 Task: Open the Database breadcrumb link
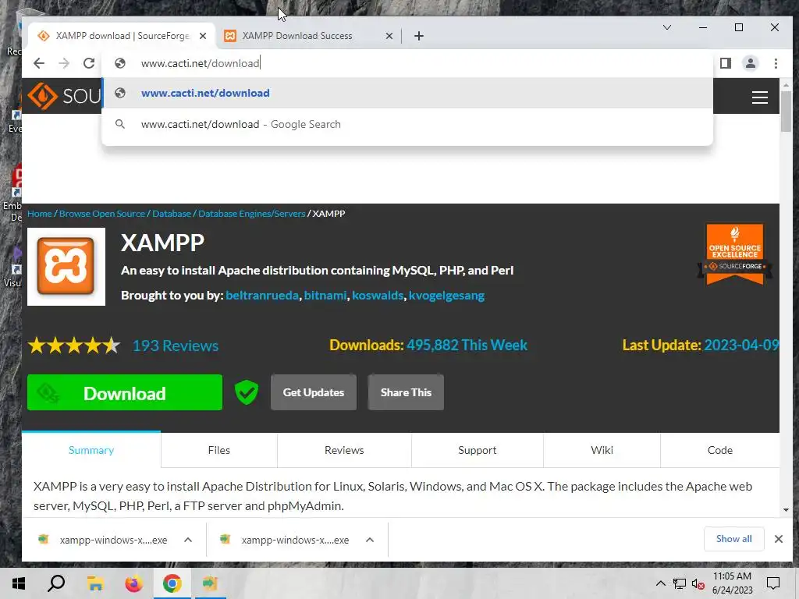(172, 214)
